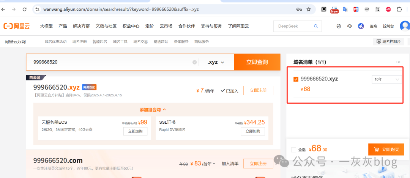Open the three-dot menu in 域名清单
The height and width of the screenshot is (178, 410).
(398, 62)
